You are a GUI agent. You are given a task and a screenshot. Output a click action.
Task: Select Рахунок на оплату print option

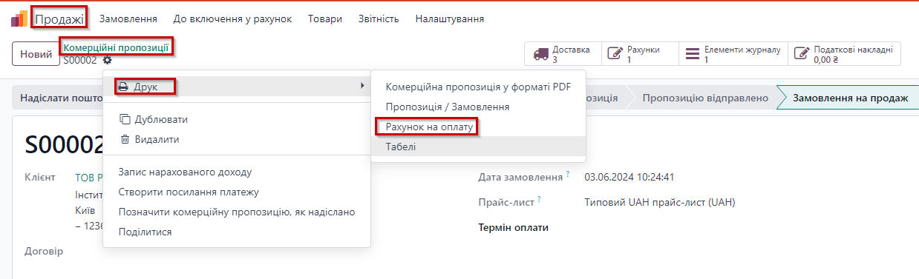pyautogui.click(x=479, y=127)
